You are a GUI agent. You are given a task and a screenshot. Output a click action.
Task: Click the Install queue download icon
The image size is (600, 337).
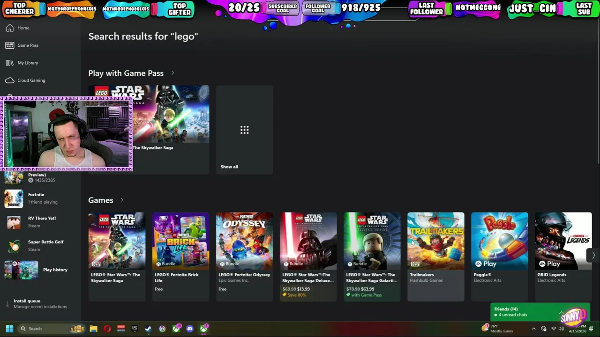7,304
